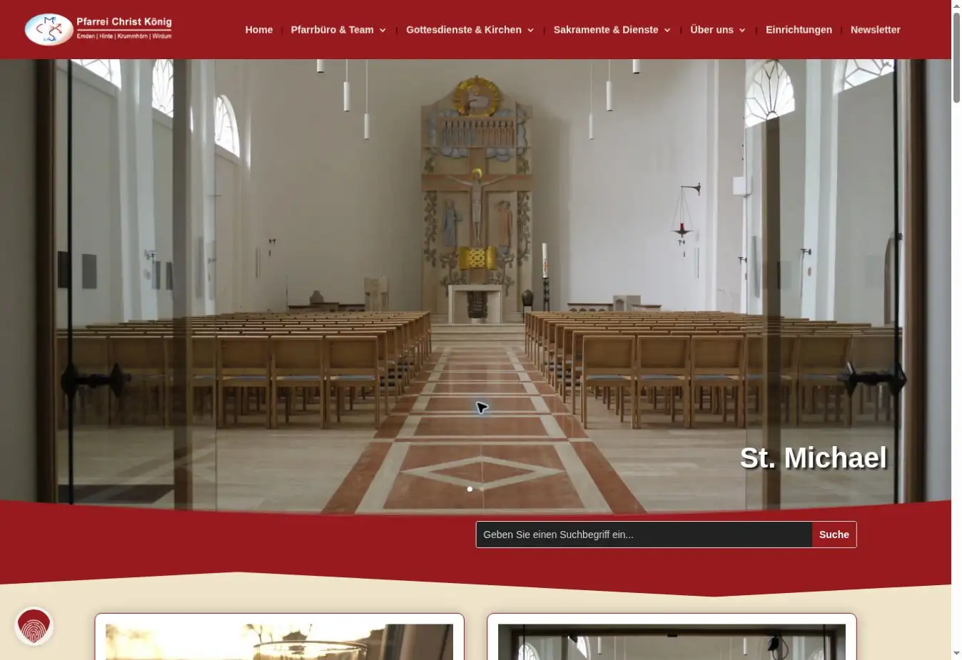Open the Newsletter page

[x=875, y=30]
